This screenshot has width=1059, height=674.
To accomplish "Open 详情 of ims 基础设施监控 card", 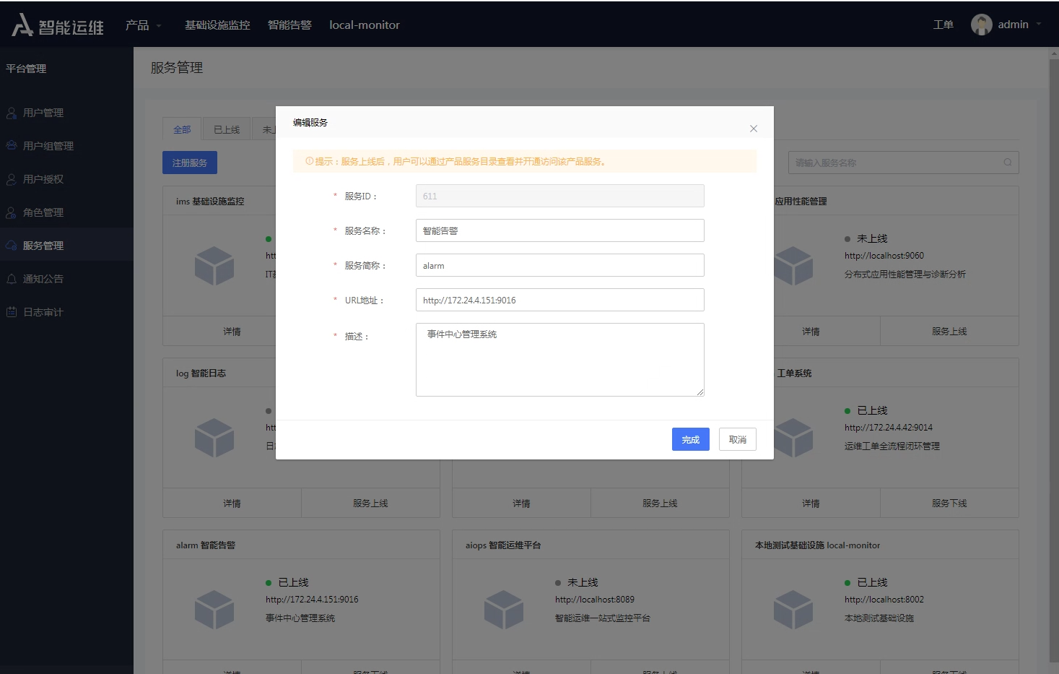I will 232,332.
